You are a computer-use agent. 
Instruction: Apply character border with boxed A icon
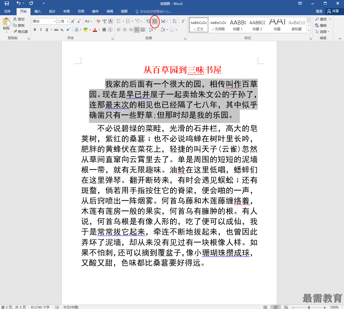coord(110,21)
